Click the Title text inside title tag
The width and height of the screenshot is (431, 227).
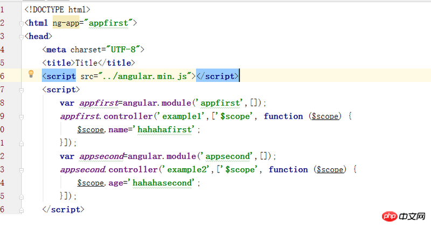point(86,63)
